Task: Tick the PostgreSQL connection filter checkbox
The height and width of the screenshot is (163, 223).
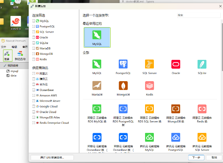Action: coord(34,26)
